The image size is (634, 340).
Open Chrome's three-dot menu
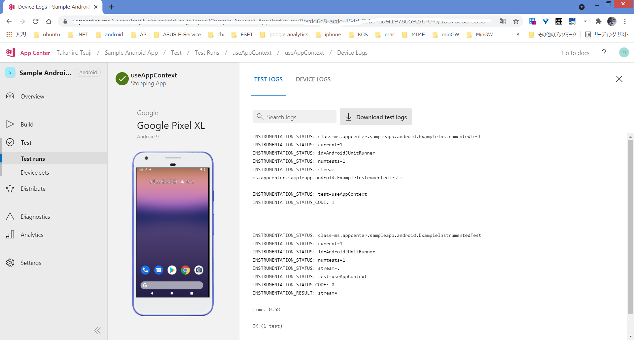point(625,21)
